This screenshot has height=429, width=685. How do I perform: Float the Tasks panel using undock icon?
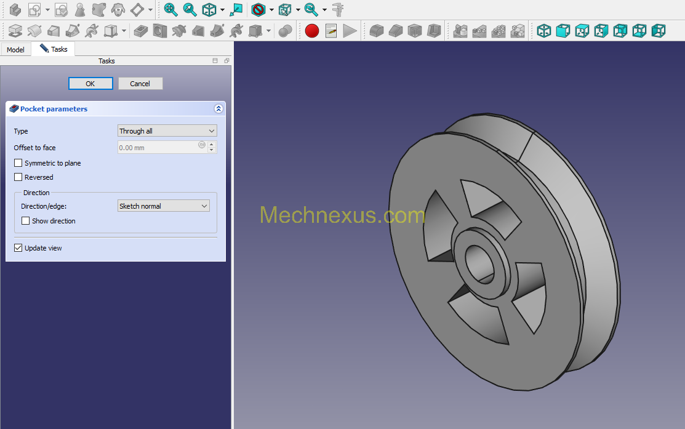coord(226,61)
